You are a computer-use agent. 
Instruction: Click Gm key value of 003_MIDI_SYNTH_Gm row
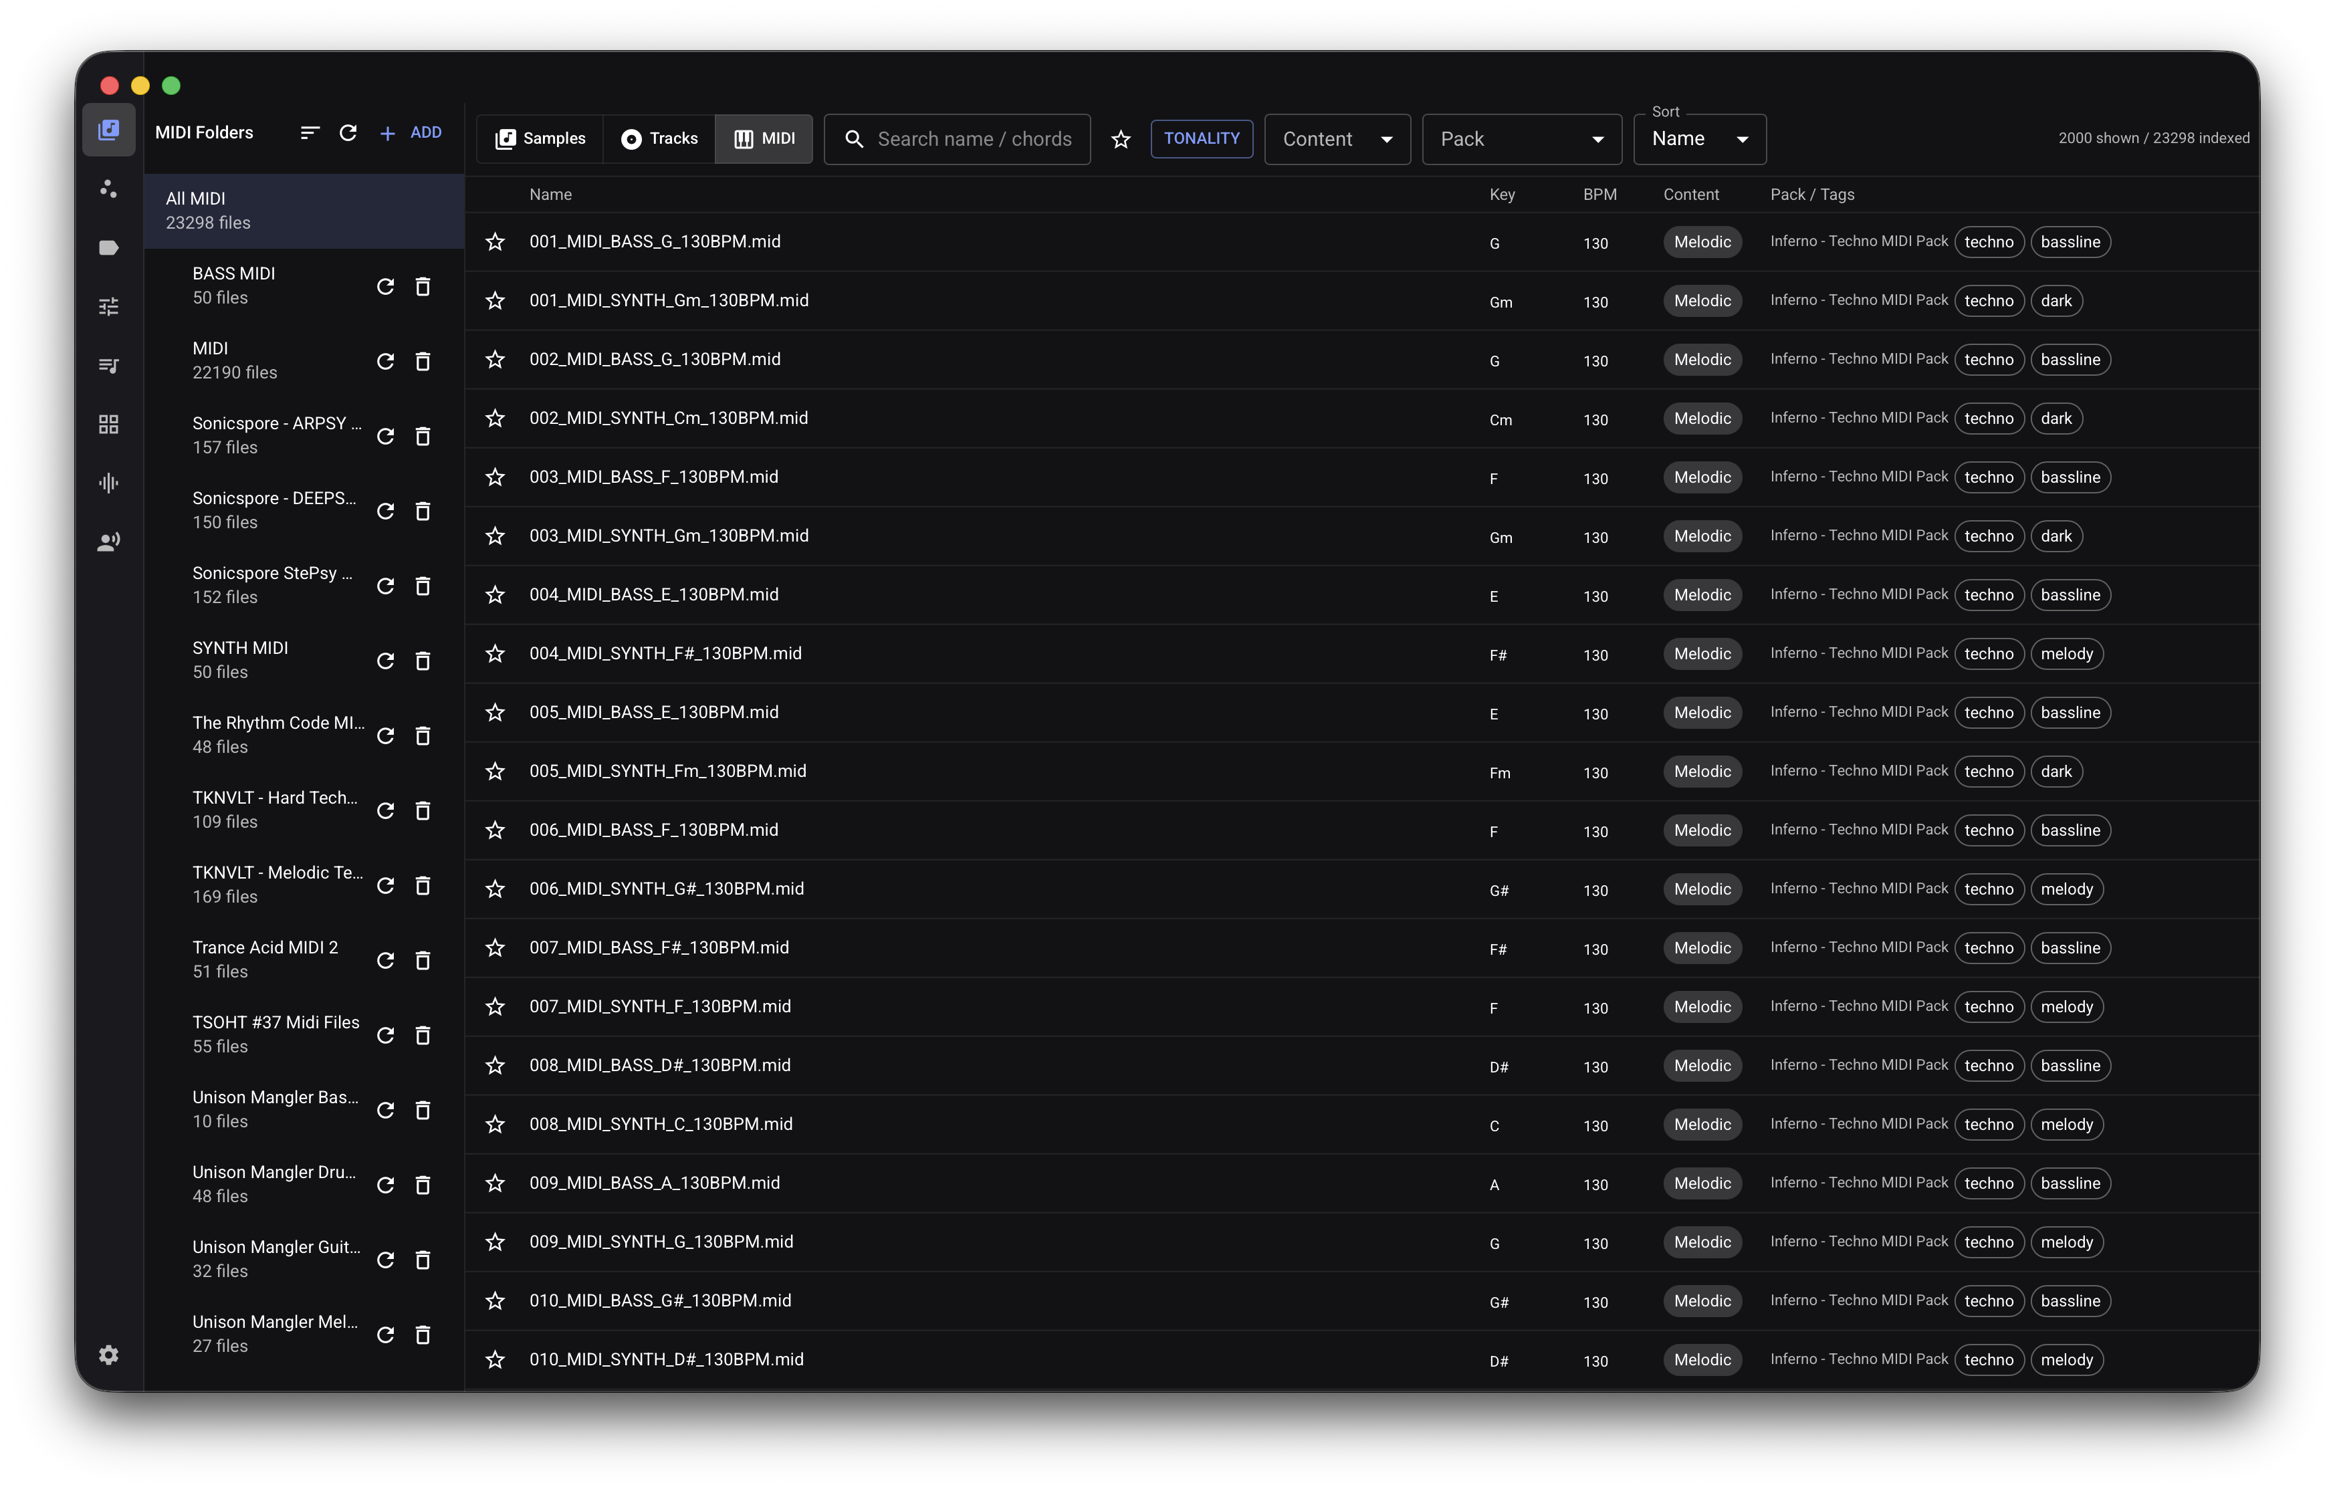1501,537
